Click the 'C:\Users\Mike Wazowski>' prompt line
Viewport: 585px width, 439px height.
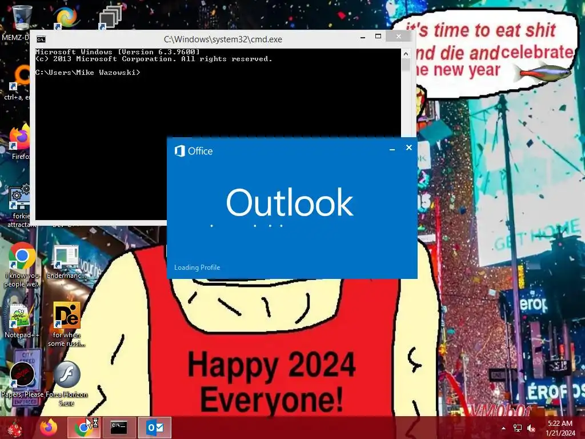(x=87, y=73)
